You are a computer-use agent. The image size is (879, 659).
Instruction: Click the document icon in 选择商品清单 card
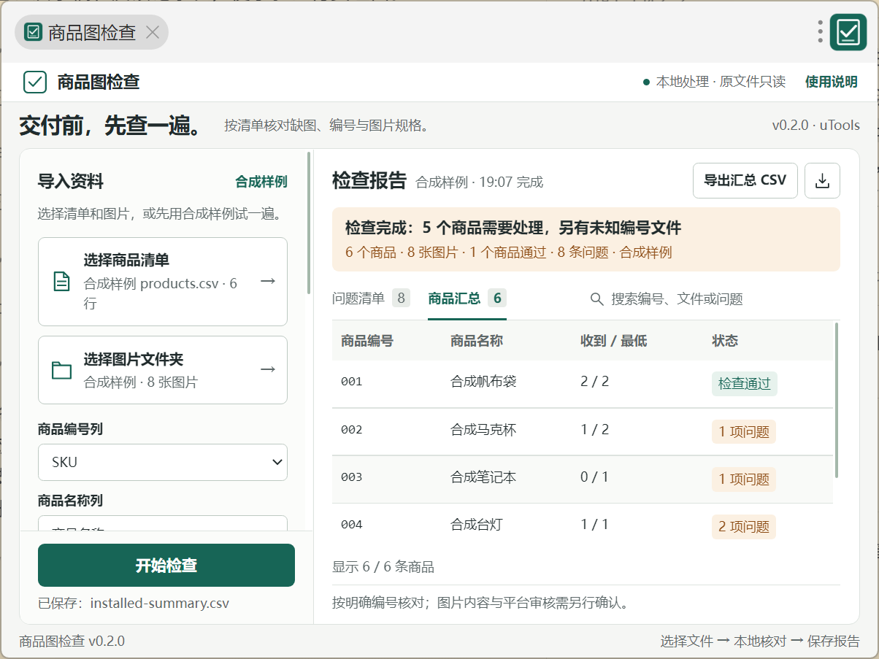pyautogui.click(x=62, y=281)
